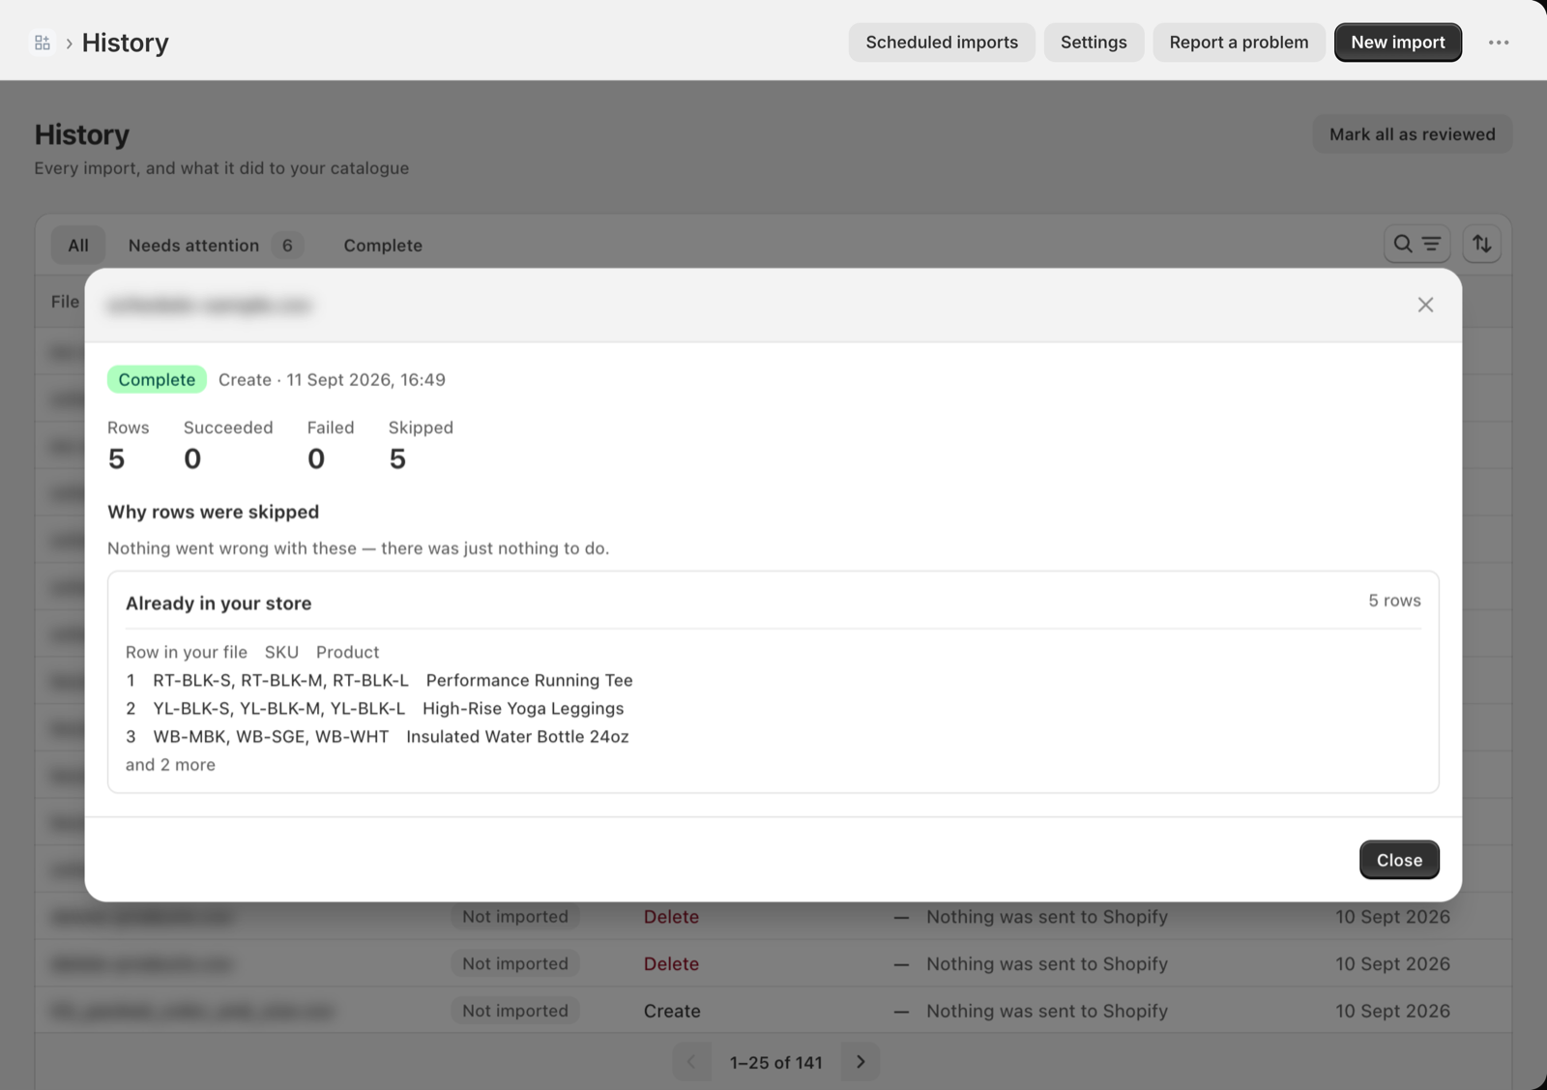Click the '1–25 of 141' pagination text
The width and height of the screenshot is (1547, 1090).
point(775,1062)
